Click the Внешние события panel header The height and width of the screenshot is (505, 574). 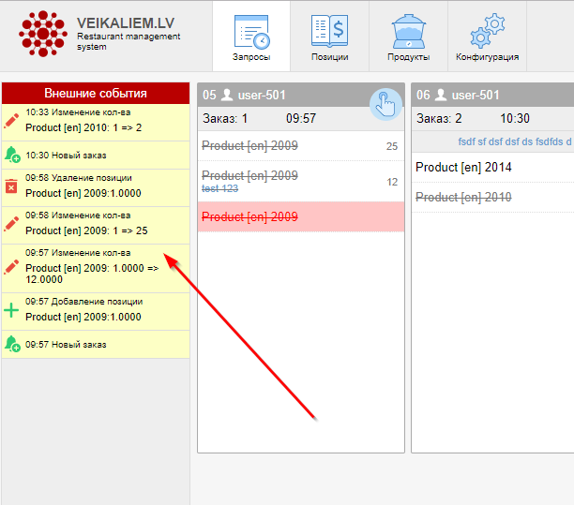95,93
